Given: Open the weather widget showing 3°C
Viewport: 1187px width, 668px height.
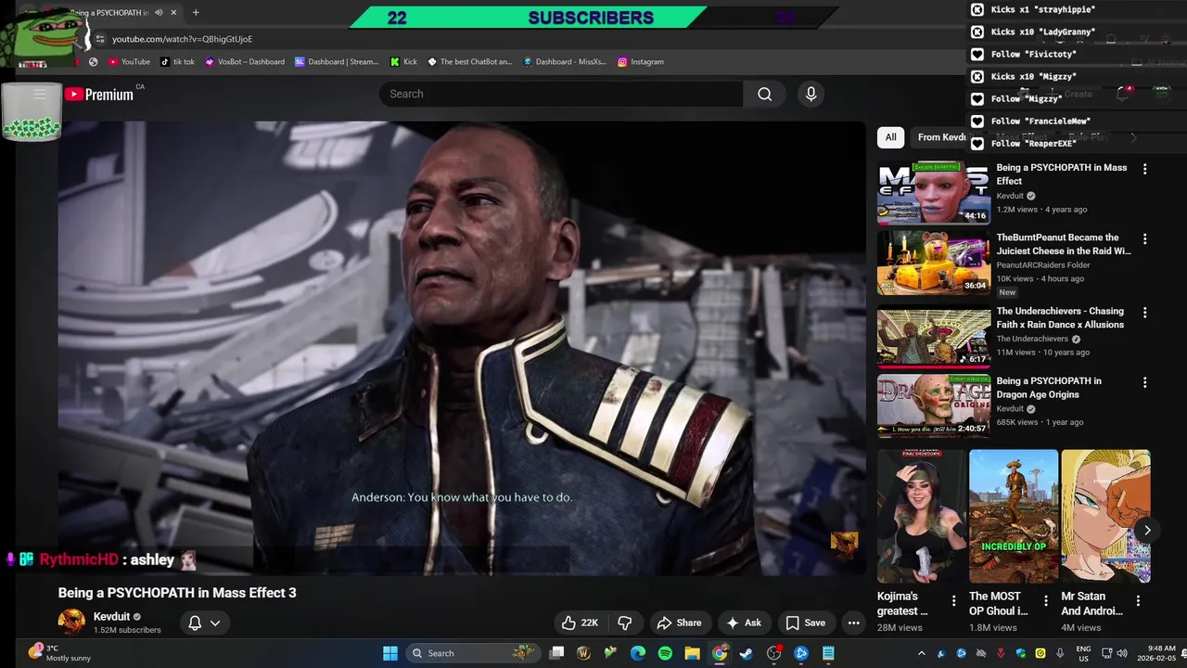Looking at the screenshot, I should coord(59,653).
